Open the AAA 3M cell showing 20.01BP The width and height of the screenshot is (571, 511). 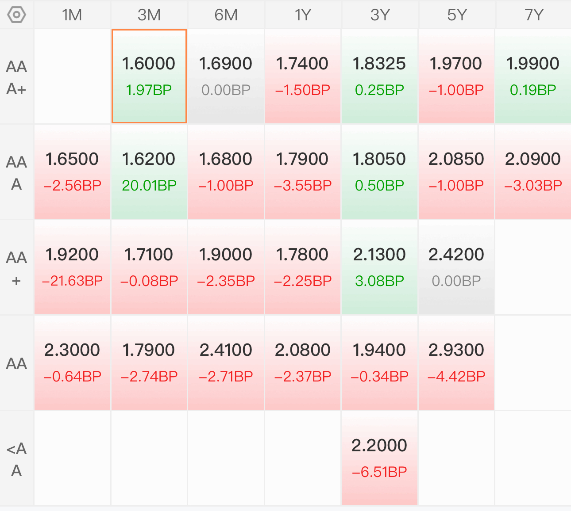click(149, 172)
